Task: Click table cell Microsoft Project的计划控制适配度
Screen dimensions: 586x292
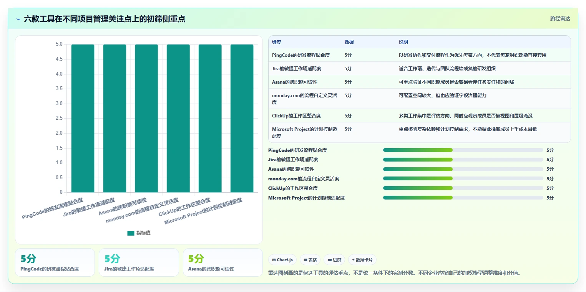Action: tap(305, 133)
